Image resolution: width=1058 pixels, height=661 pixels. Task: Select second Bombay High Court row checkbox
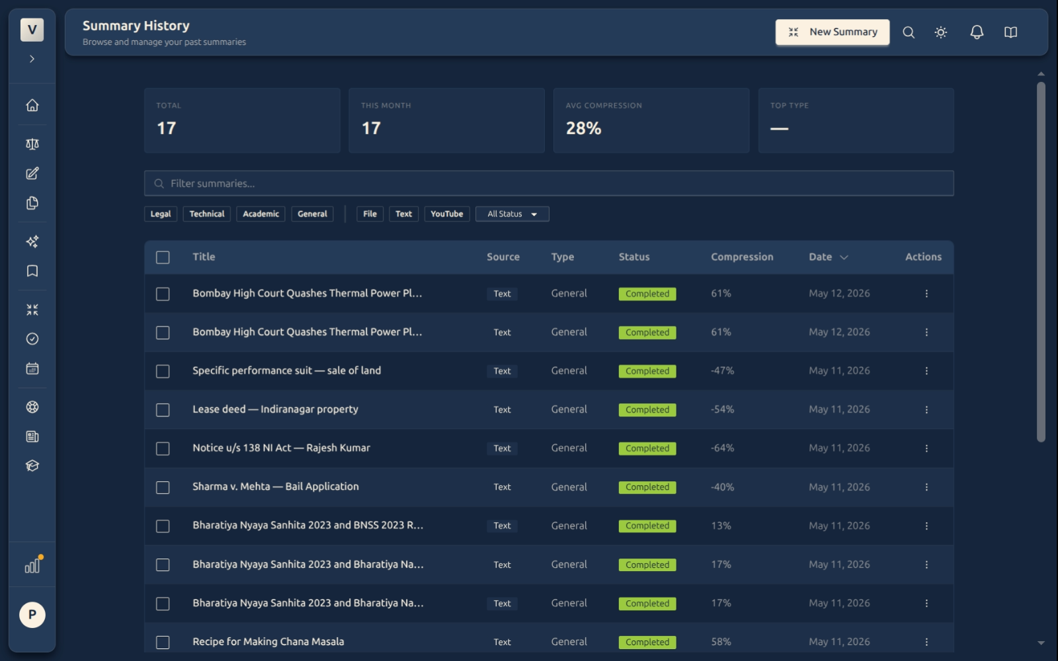[x=163, y=332]
